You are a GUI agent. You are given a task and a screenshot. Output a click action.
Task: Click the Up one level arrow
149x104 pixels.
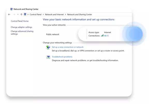point(21,14)
